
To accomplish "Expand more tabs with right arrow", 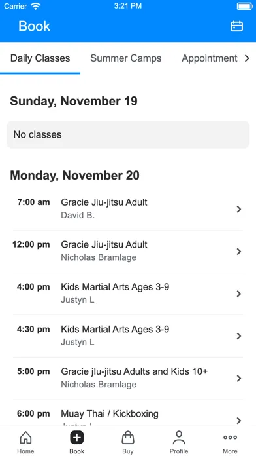I will [247, 58].
